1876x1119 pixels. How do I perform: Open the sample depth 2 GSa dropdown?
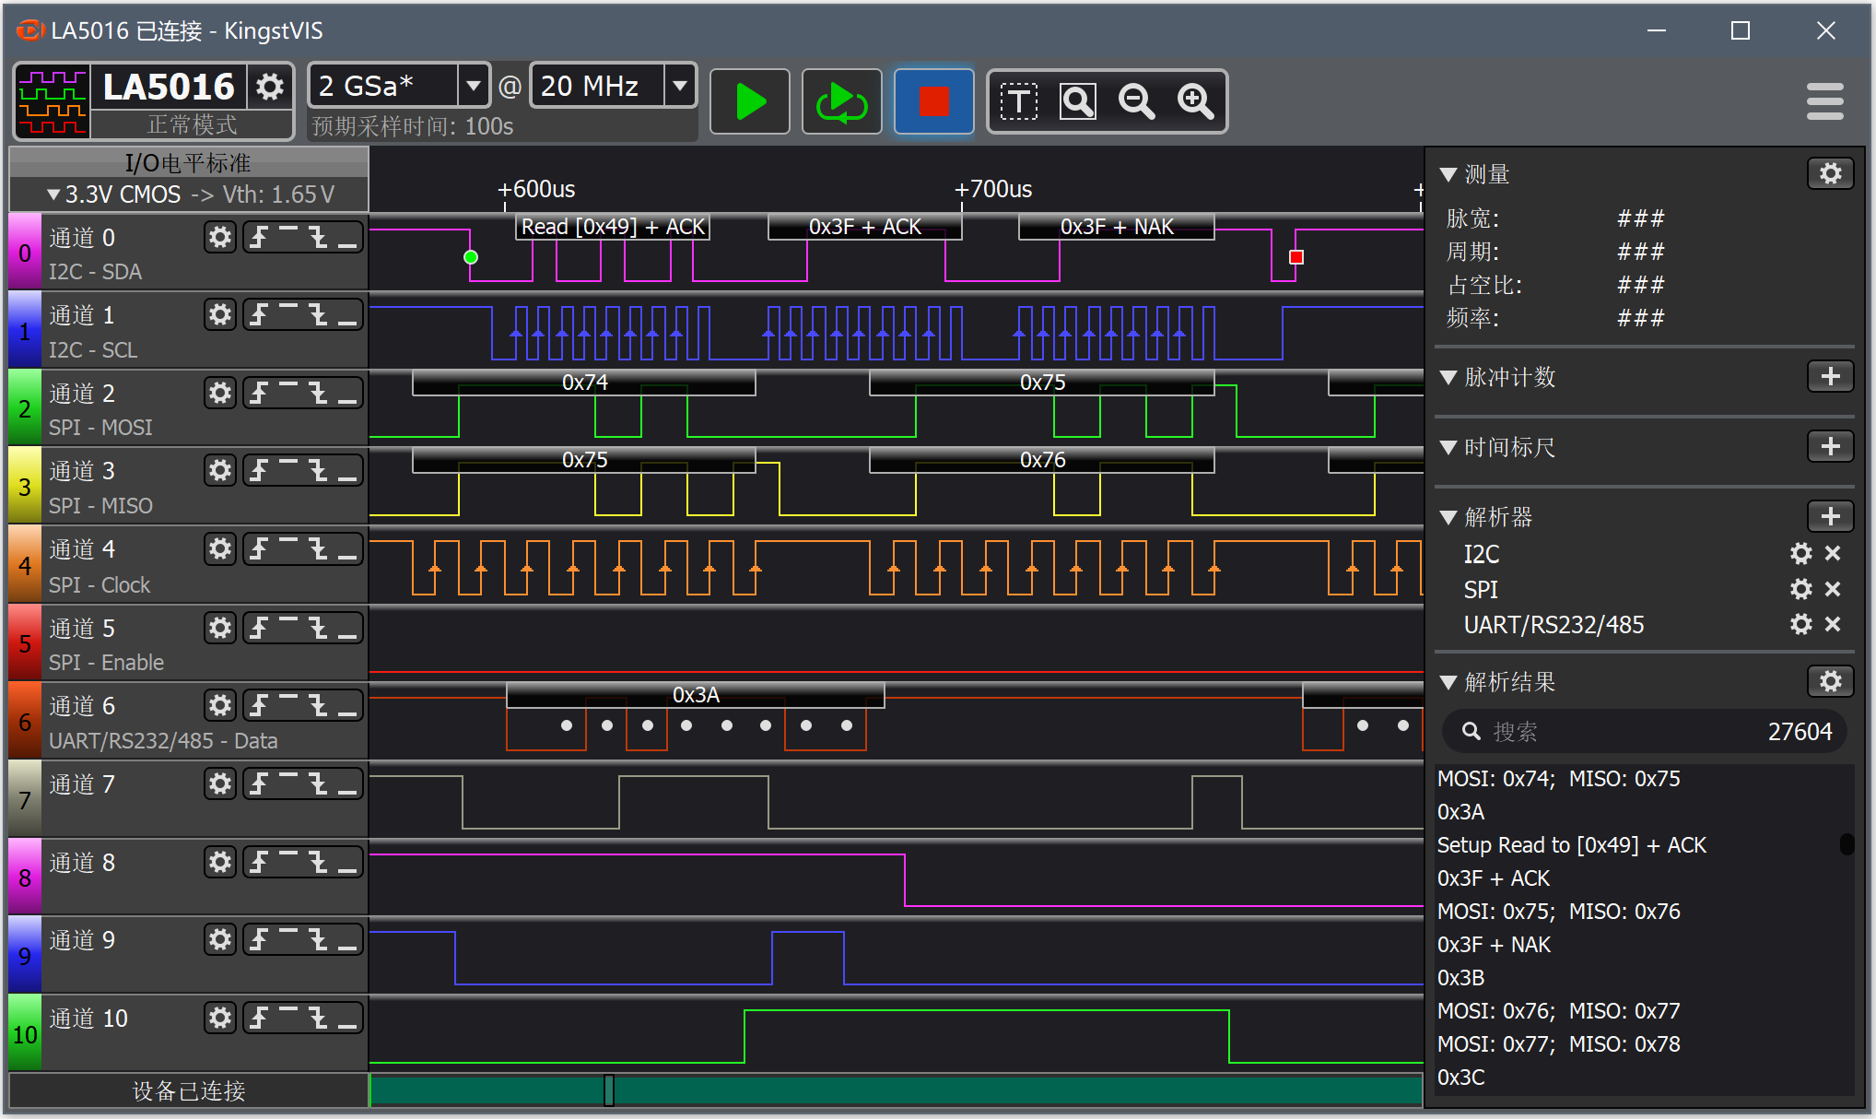[473, 86]
